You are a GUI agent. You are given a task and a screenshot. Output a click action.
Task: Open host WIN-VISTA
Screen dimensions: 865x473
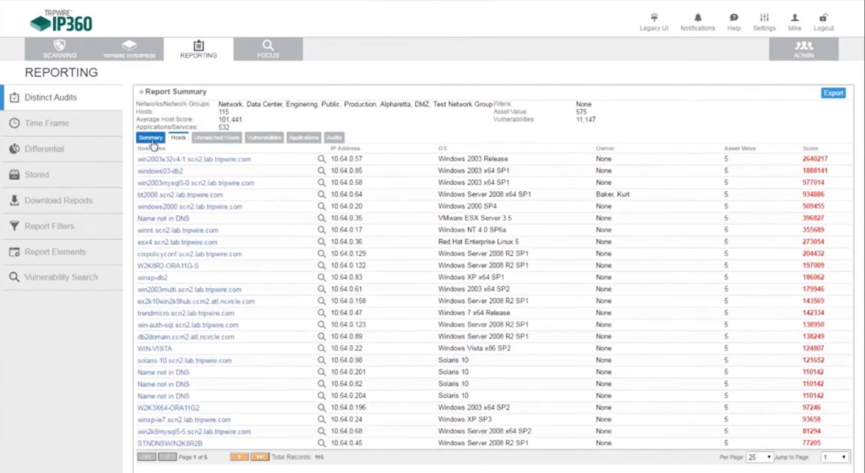click(155, 349)
